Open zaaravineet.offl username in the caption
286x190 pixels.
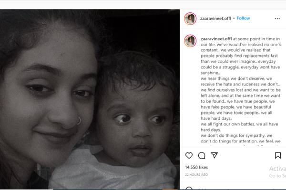216,39
